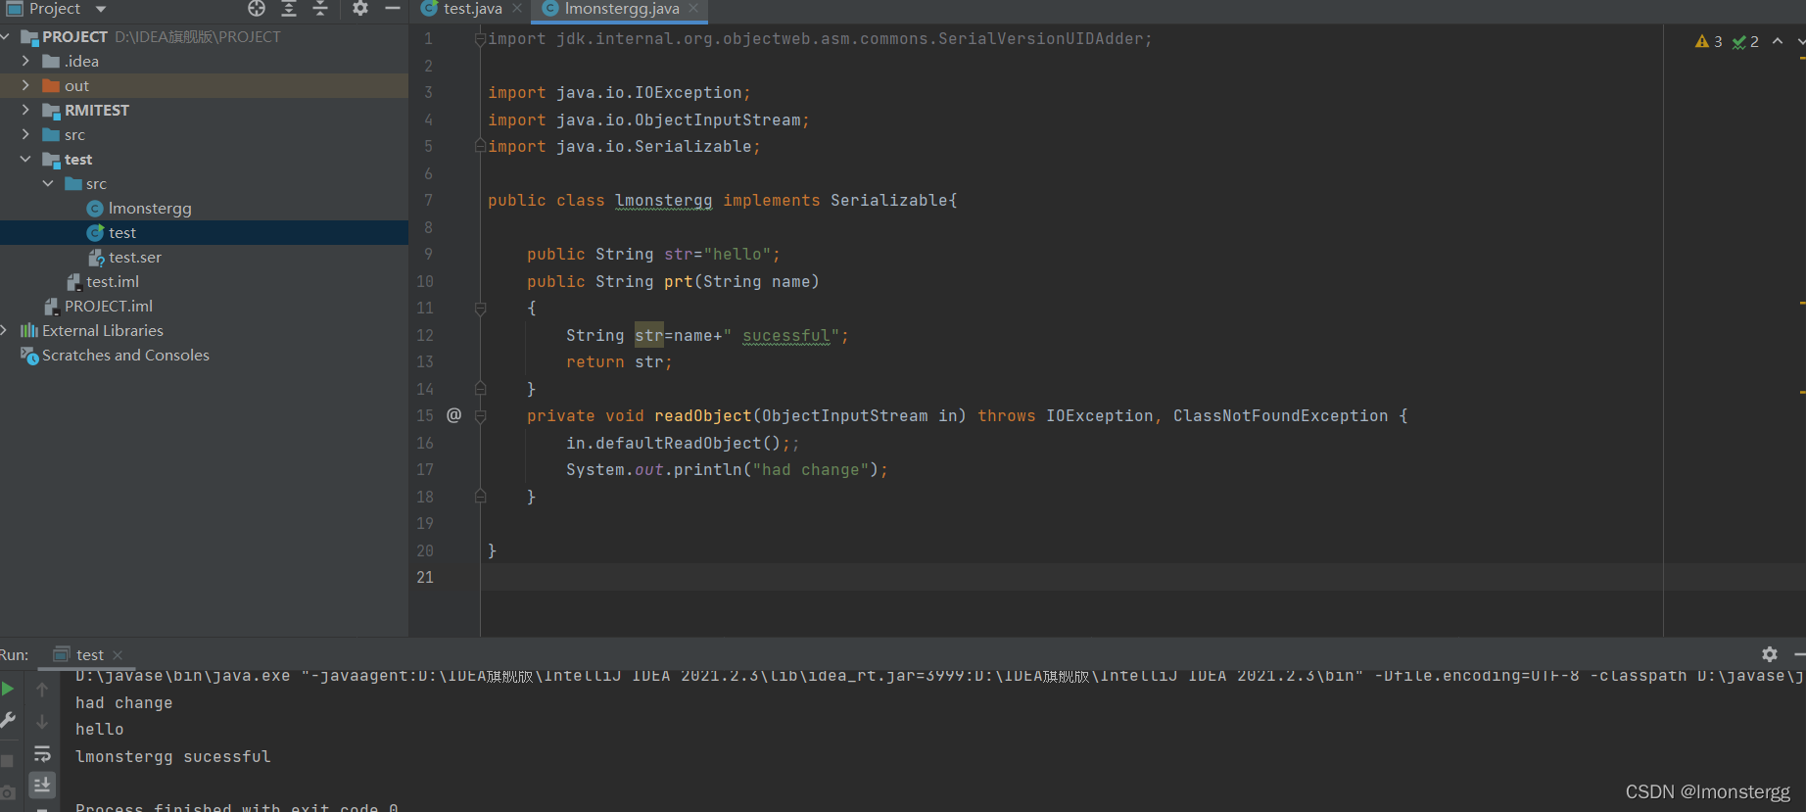The height and width of the screenshot is (812, 1806).
Task: Expand the .idea folder
Action: click(x=25, y=61)
